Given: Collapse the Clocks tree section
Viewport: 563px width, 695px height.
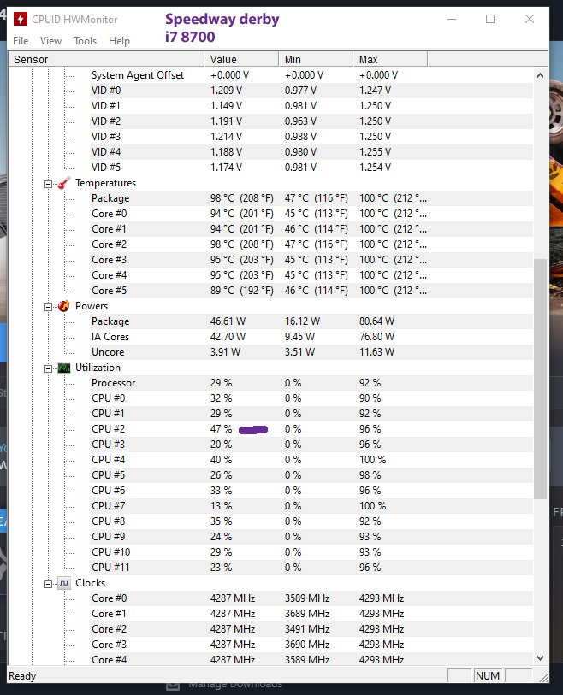Looking at the screenshot, I should pos(49,583).
